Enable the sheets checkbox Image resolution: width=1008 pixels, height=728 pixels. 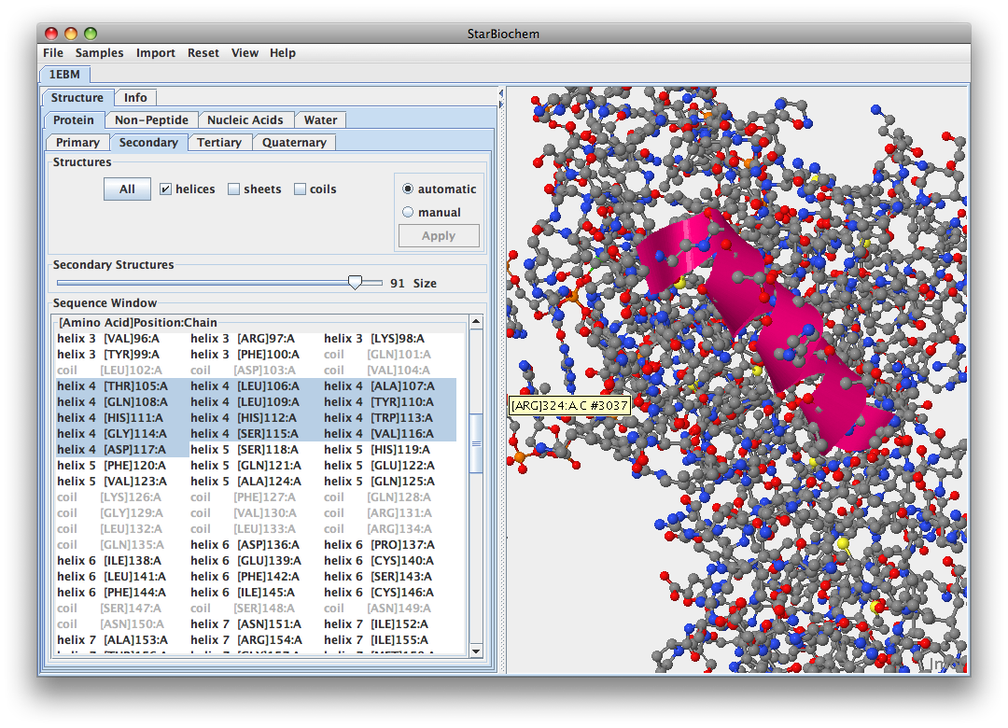(x=234, y=189)
